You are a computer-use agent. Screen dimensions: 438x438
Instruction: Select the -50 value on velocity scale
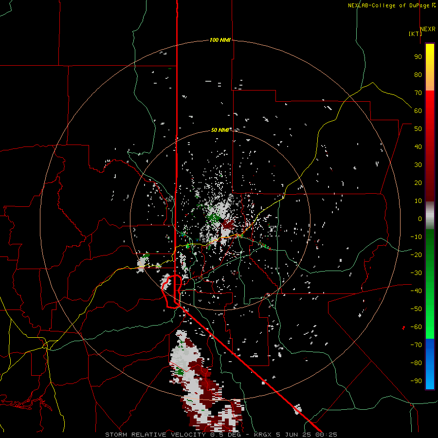click(x=416, y=309)
